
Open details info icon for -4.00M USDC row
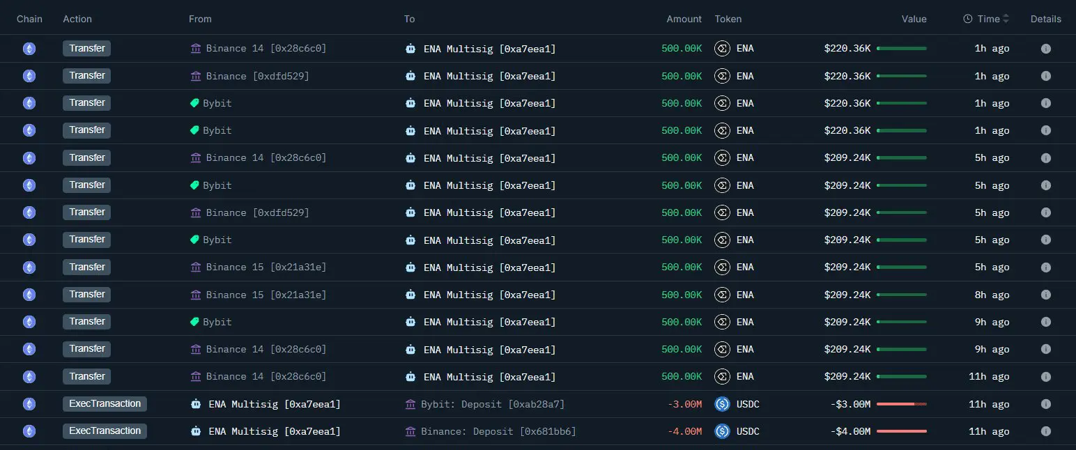(1045, 431)
